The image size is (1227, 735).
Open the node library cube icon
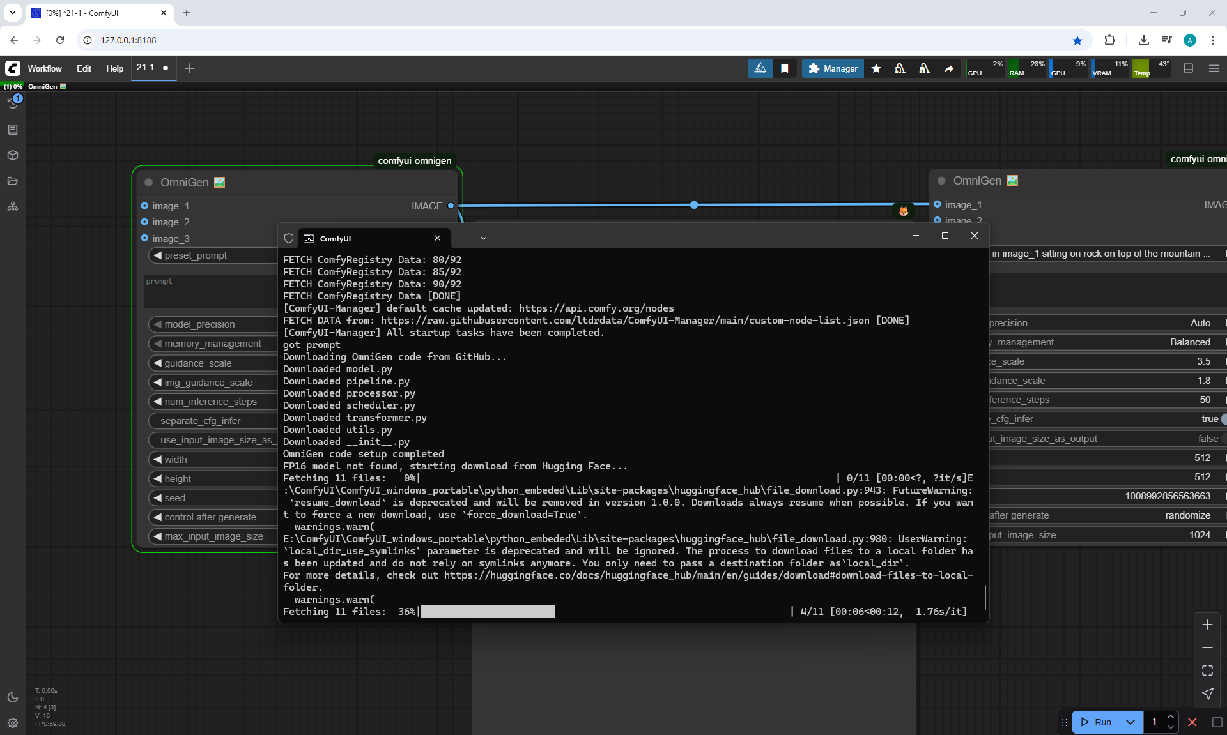(13, 155)
